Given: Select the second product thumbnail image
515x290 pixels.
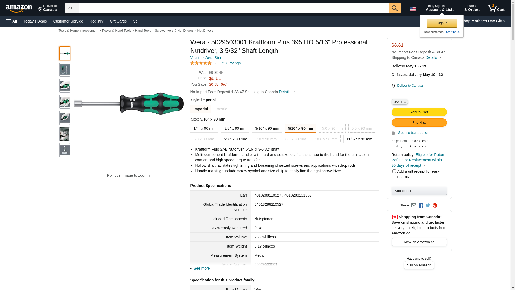Looking at the screenshot, I should tap(65, 70).
